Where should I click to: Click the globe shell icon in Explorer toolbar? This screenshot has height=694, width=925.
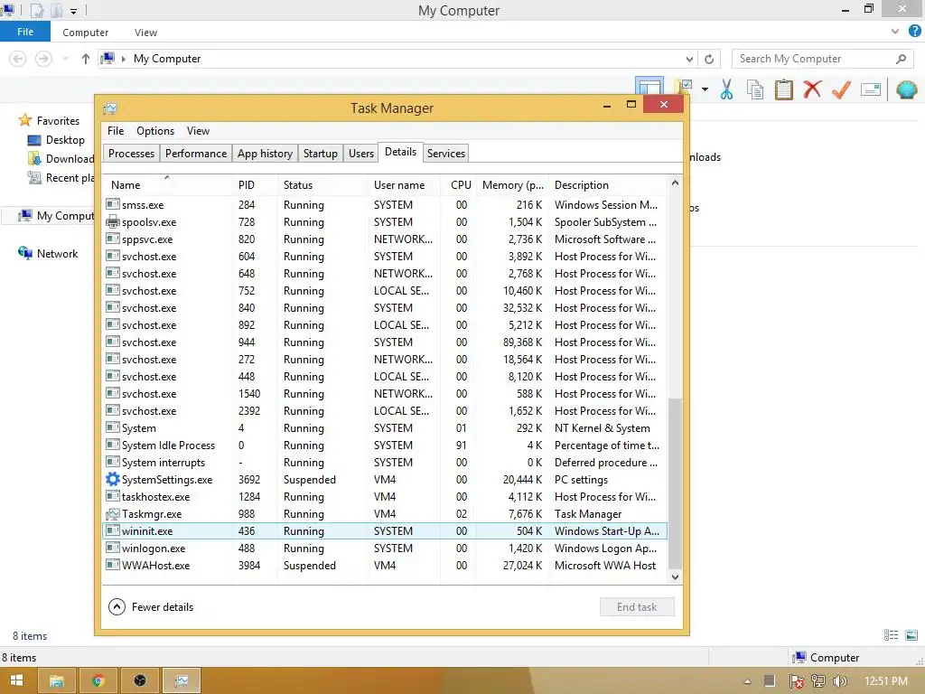pyautogui.click(x=906, y=89)
